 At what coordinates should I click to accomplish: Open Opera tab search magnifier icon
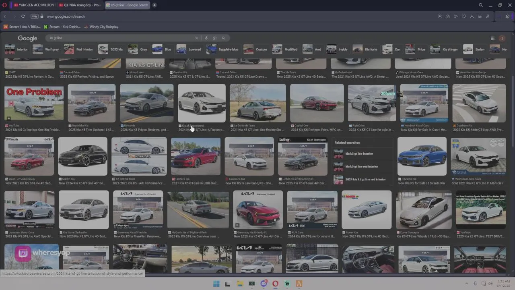click(481, 5)
